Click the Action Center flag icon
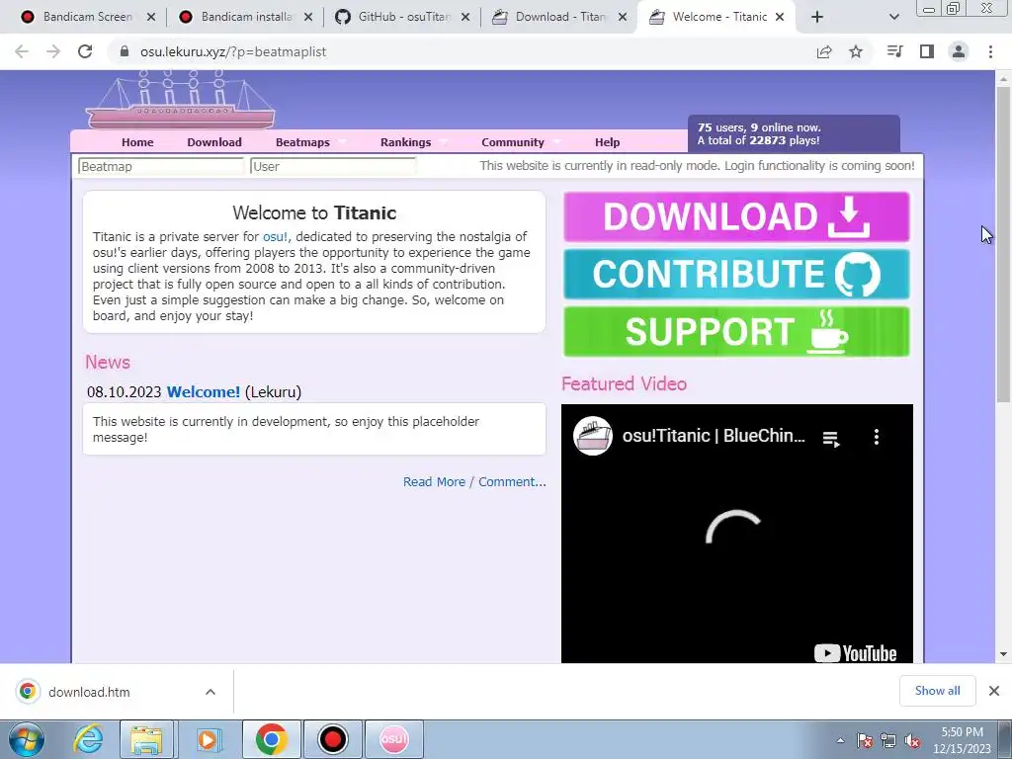 tap(865, 740)
